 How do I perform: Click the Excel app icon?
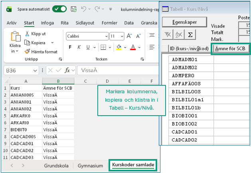[9, 9]
